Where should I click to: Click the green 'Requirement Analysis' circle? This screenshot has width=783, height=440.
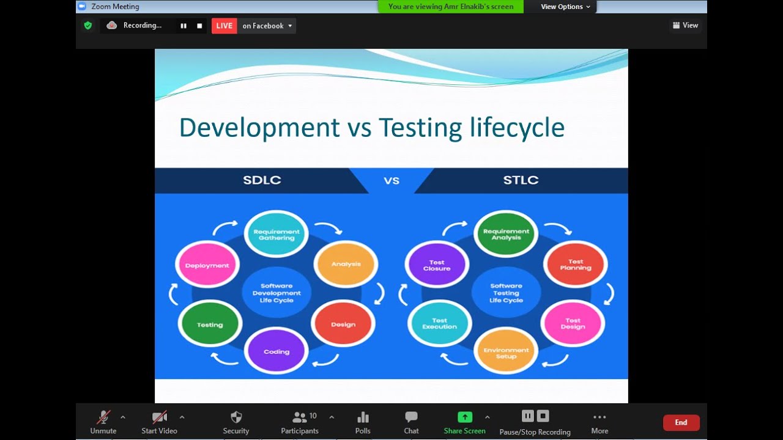click(x=507, y=234)
